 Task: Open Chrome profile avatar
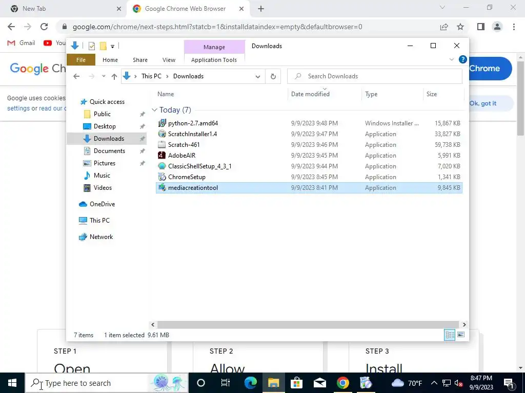pyautogui.click(x=497, y=27)
